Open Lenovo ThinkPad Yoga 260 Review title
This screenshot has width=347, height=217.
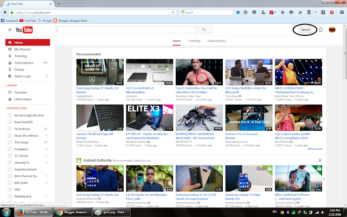95,136
